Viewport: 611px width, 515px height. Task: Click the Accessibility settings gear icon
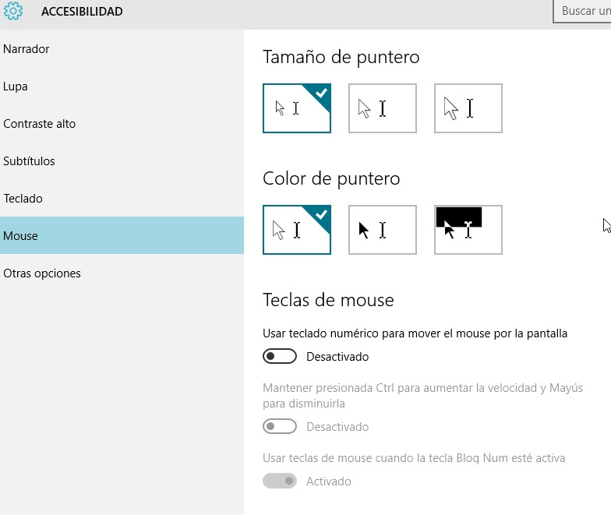click(x=13, y=12)
